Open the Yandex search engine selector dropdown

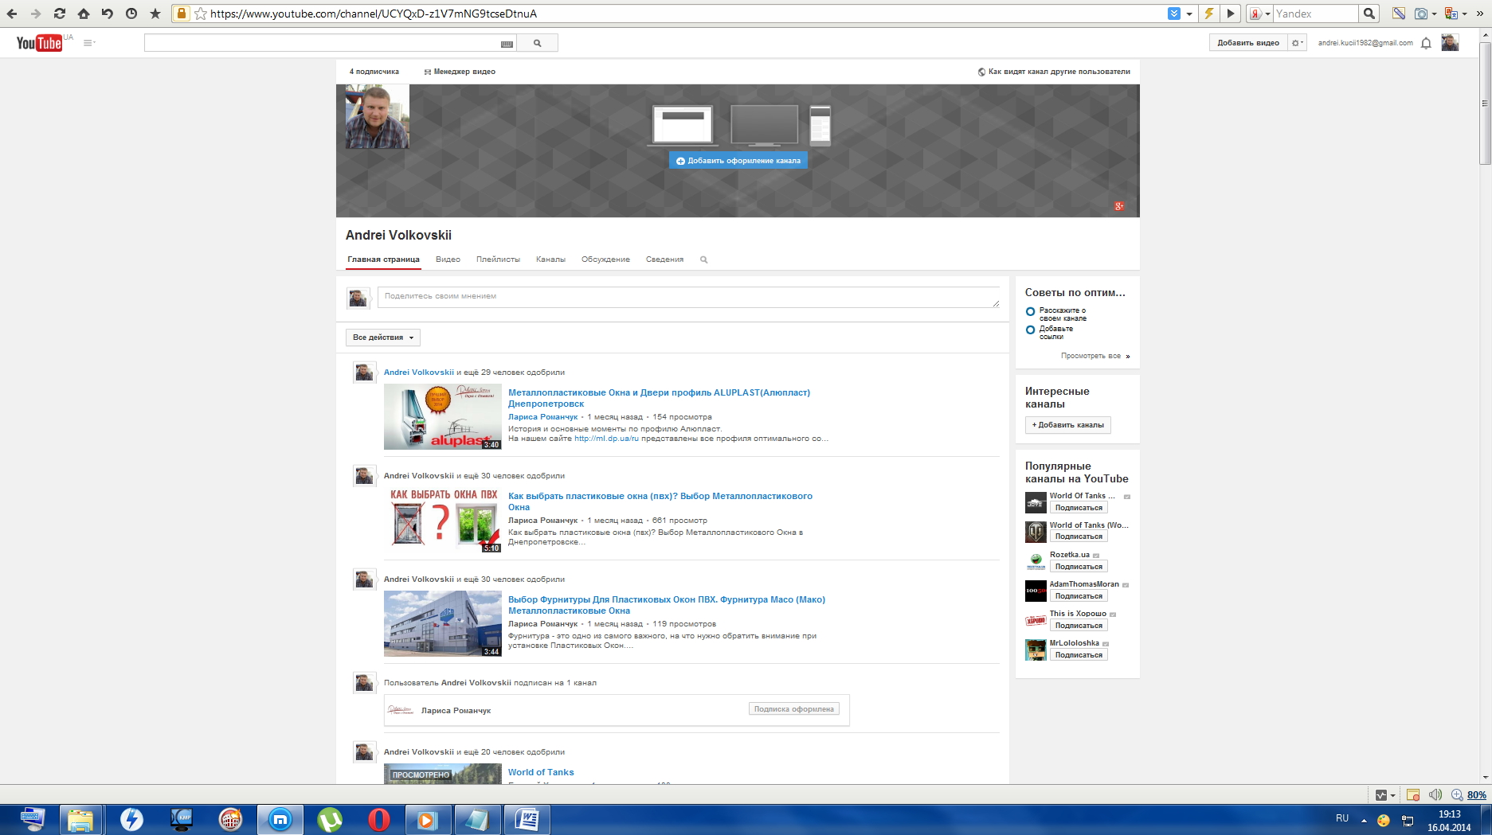tap(1259, 14)
